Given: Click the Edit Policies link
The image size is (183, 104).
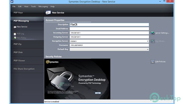Looking at the screenshot, I should (160, 62).
